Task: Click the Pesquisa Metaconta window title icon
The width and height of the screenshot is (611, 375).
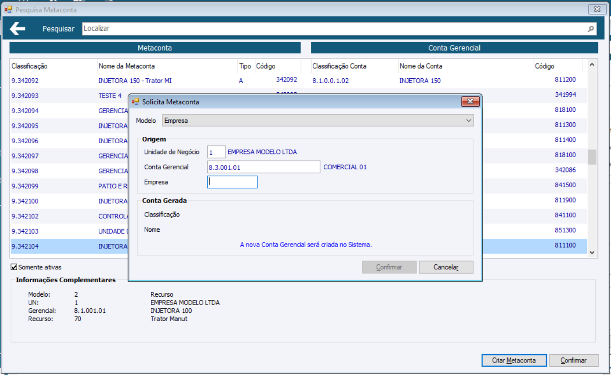Action: tap(8, 9)
